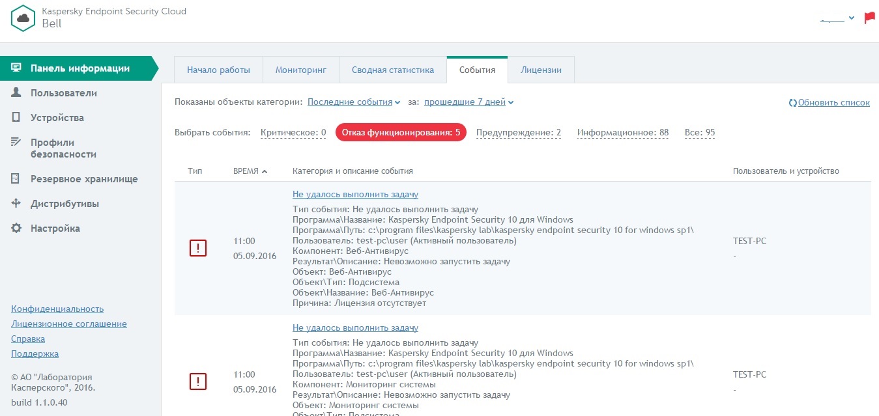The height and width of the screenshot is (416, 879).
Task: Click the Резервное хранилище storage icon
Action: (16, 179)
